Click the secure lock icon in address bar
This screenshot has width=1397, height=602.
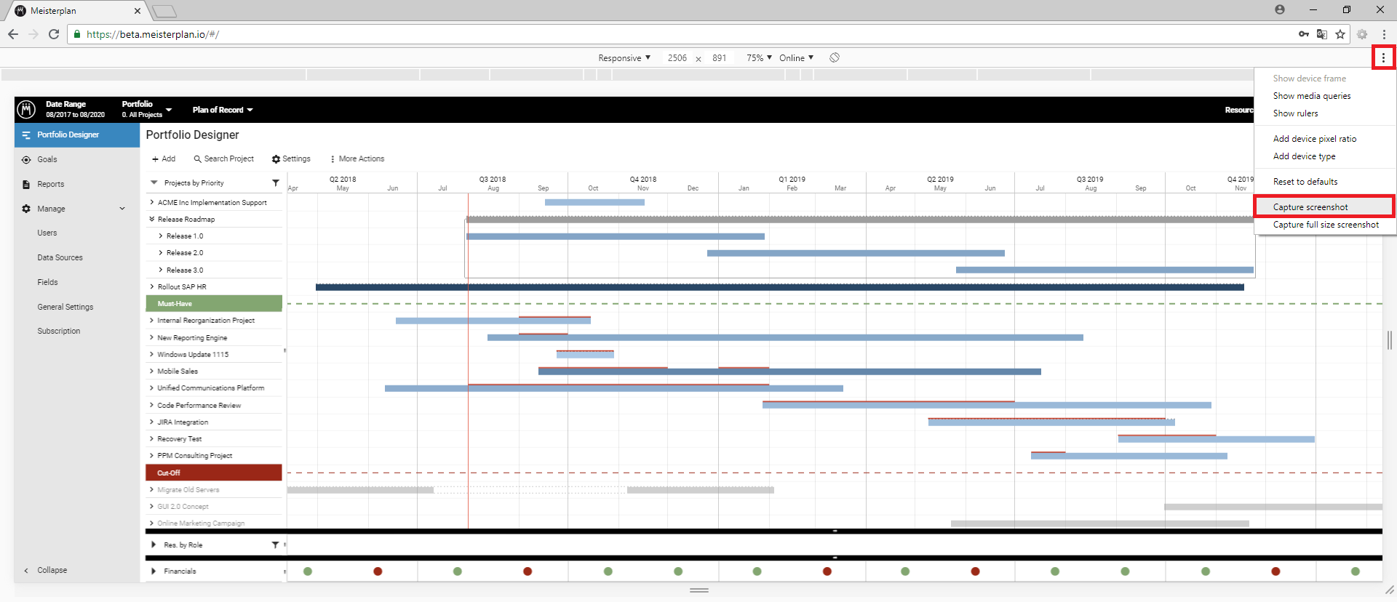(77, 34)
